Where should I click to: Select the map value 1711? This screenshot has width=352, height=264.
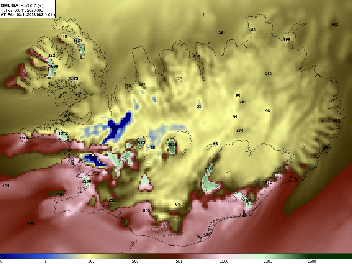(209, 169)
